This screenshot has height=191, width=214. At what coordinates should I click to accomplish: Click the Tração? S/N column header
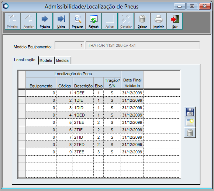tap(112, 83)
